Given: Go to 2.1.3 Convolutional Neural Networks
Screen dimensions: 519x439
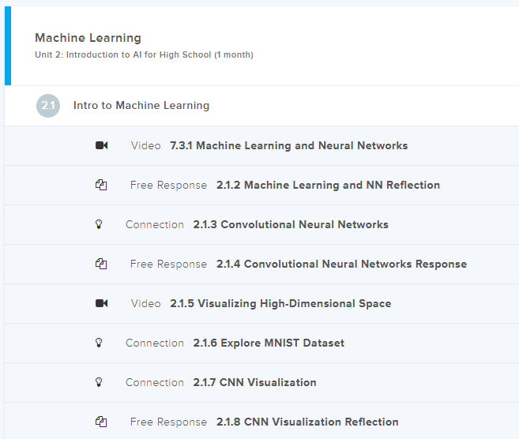Looking at the screenshot, I should 290,225.
